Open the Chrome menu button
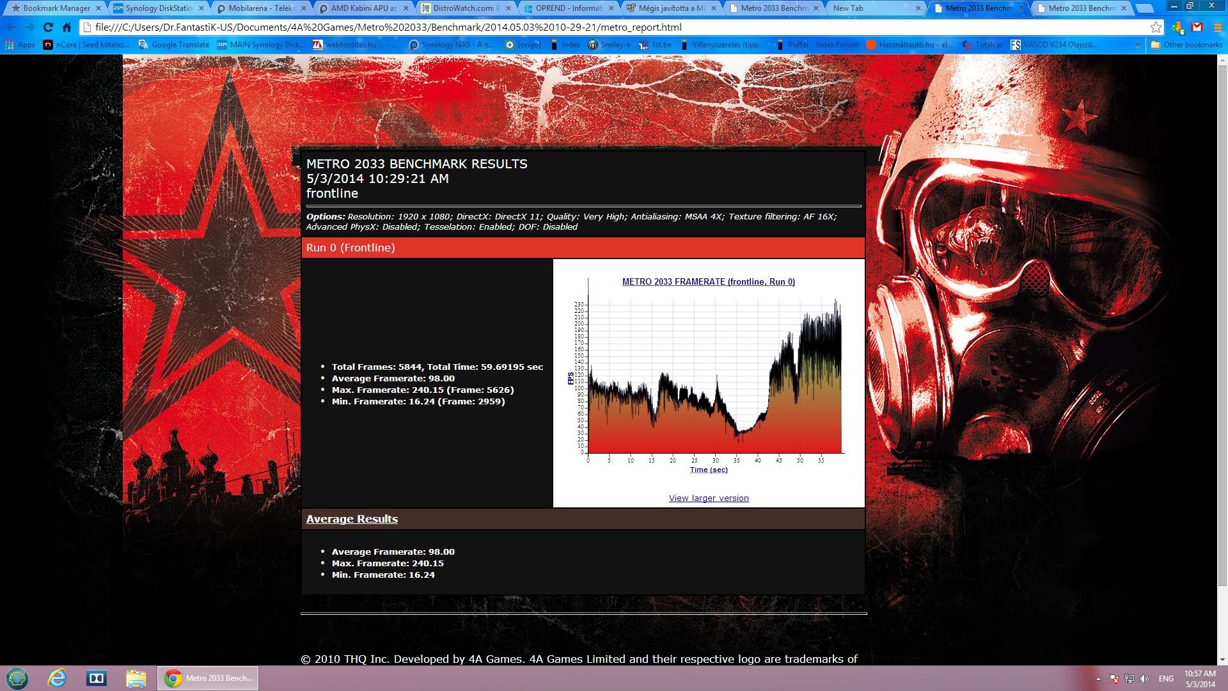 [x=1216, y=28]
